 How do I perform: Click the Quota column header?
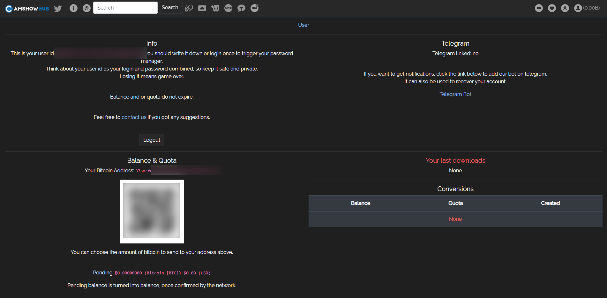455,203
